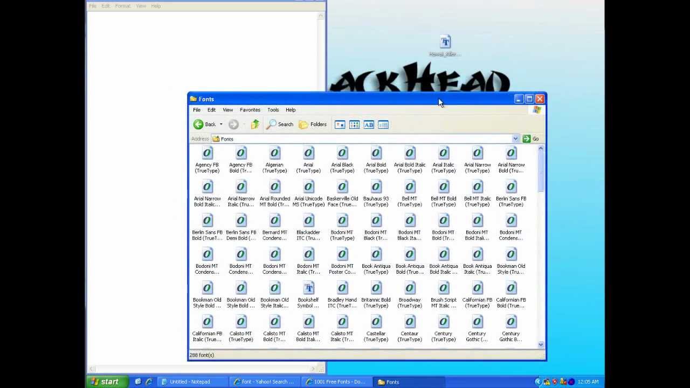The width and height of the screenshot is (690, 388).
Task: Select the Berlin Sans FB (TrueType) font
Action: pos(511,194)
